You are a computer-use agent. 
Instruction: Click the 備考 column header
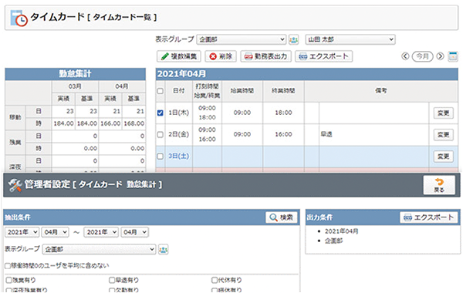pos(381,91)
